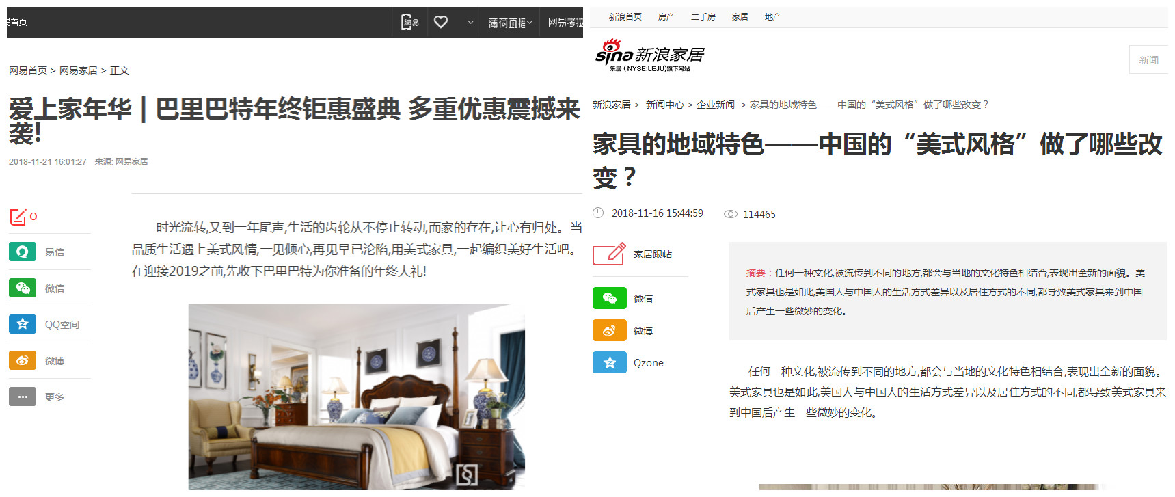The image size is (1175, 497).
Task: Click the Sina 家居跟帖 pencil icon
Action: pos(609,254)
